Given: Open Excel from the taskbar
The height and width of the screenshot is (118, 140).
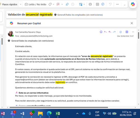Looking at the screenshot, I should (x=58, y=114).
